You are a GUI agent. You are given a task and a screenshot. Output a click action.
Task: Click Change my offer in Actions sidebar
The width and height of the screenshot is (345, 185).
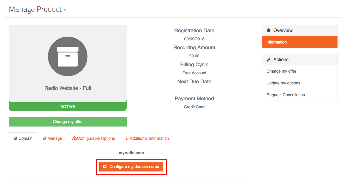point(281,71)
